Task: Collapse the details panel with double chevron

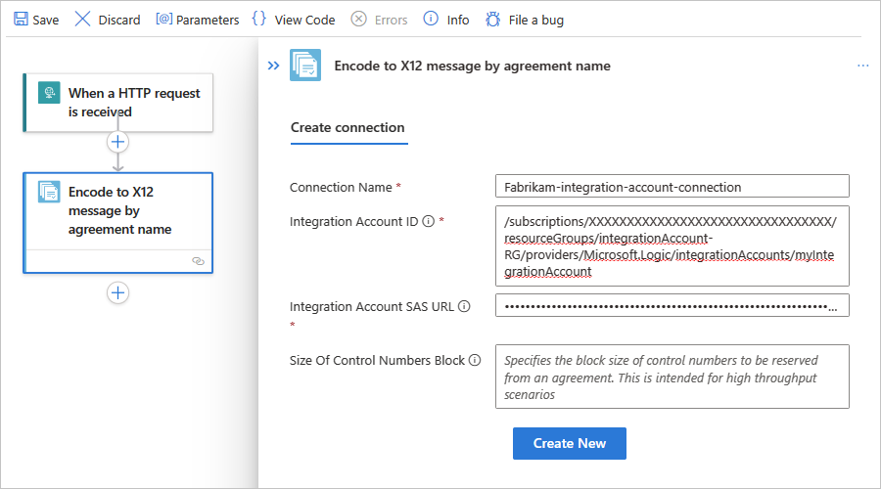Action: click(x=273, y=66)
